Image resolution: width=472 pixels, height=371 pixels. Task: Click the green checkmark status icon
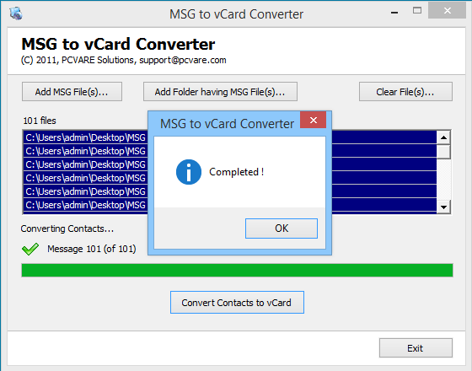point(30,249)
